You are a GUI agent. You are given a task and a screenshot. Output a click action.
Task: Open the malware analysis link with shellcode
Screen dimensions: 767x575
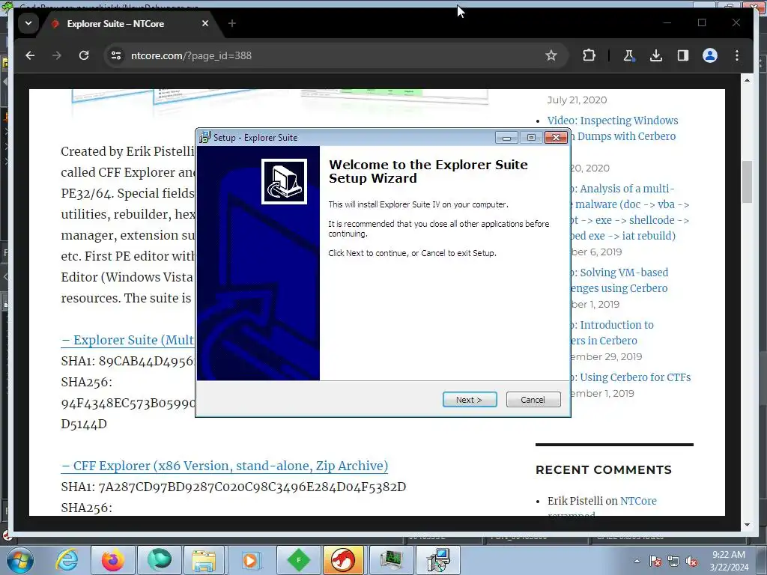pyautogui.click(x=630, y=212)
